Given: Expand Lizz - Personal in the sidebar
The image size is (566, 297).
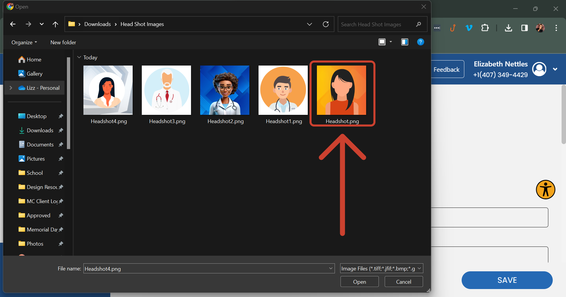Looking at the screenshot, I should (x=11, y=88).
